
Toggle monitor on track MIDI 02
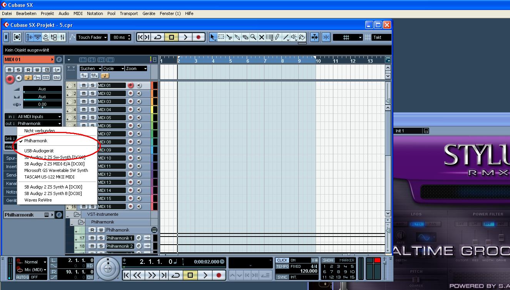pyautogui.click(x=139, y=93)
